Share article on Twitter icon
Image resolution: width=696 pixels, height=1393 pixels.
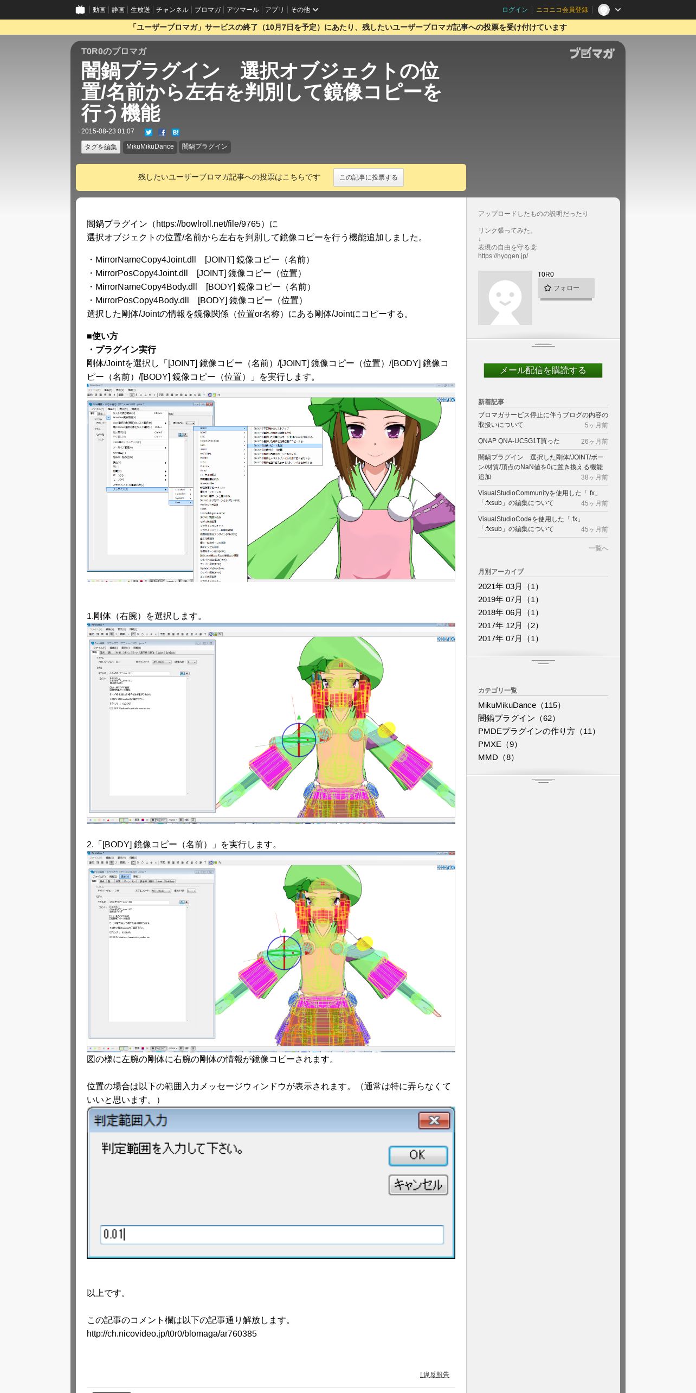149,132
